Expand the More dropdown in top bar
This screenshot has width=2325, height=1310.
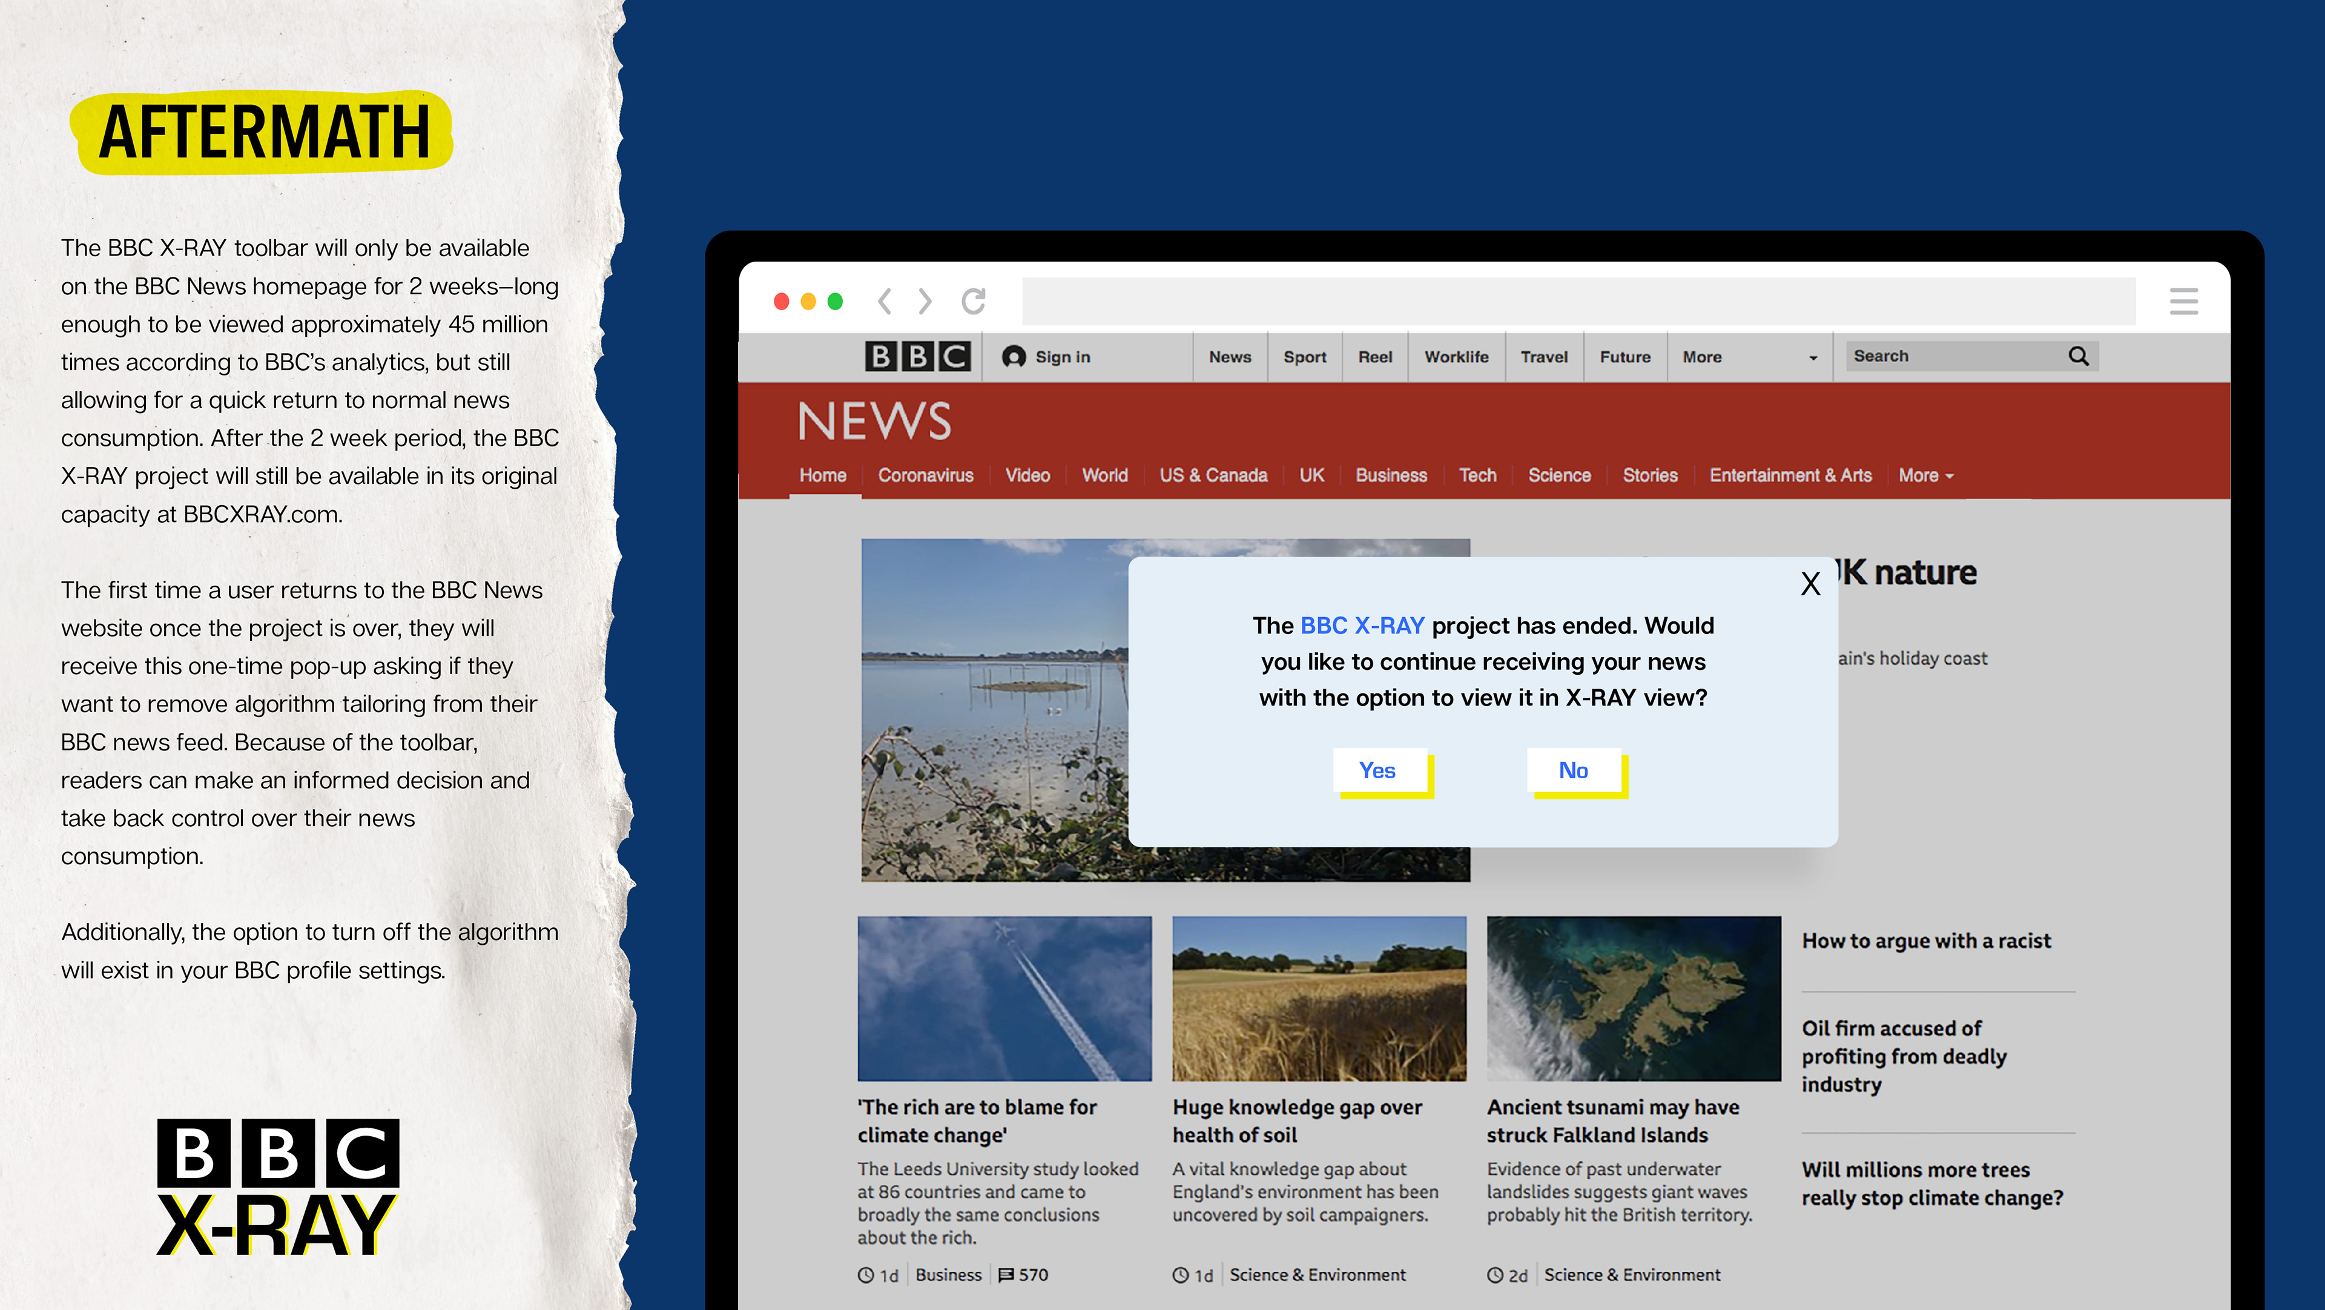(x=1812, y=357)
